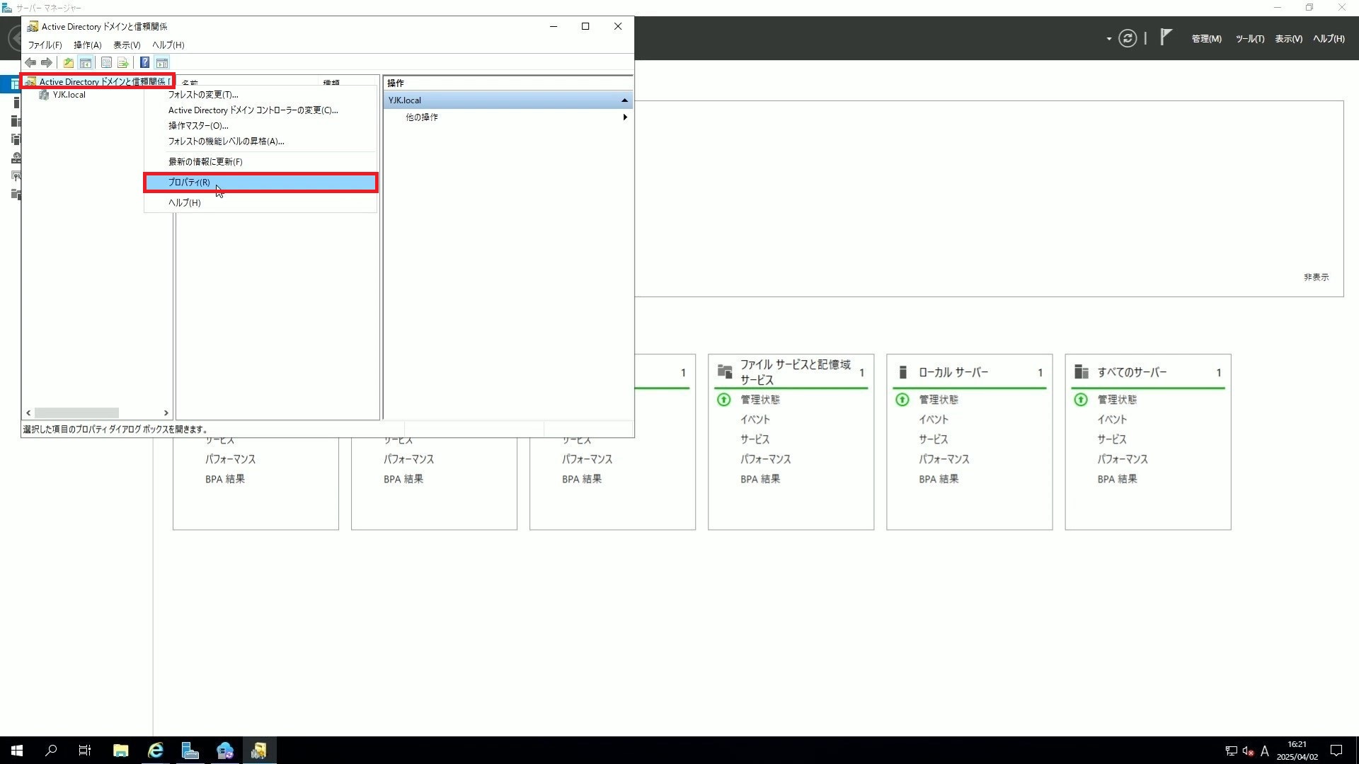Open the ヘルプ(H) menu in Server Manager
The height and width of the screenshot is (764, 1359).
click(1329, 39)
